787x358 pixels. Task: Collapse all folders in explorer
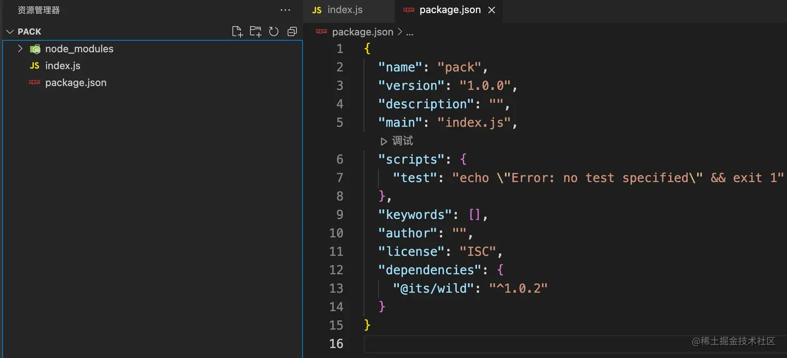292,32
